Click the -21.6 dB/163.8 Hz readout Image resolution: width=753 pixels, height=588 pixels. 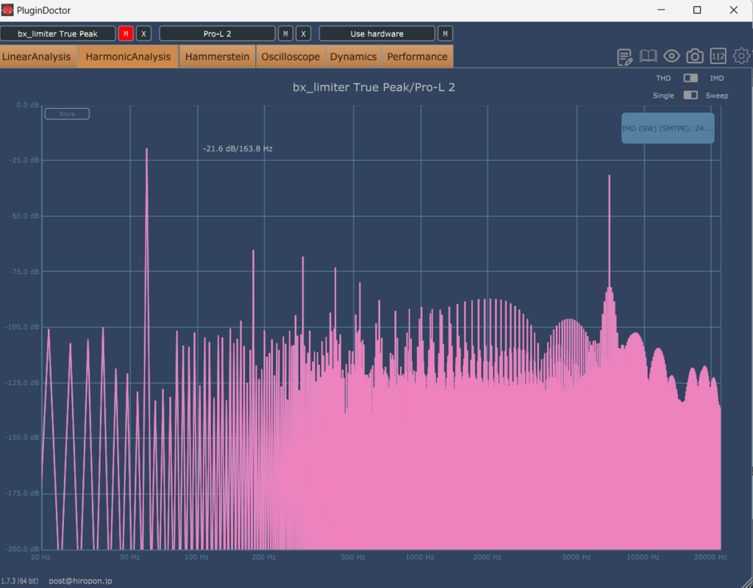(x=238, y=148)
